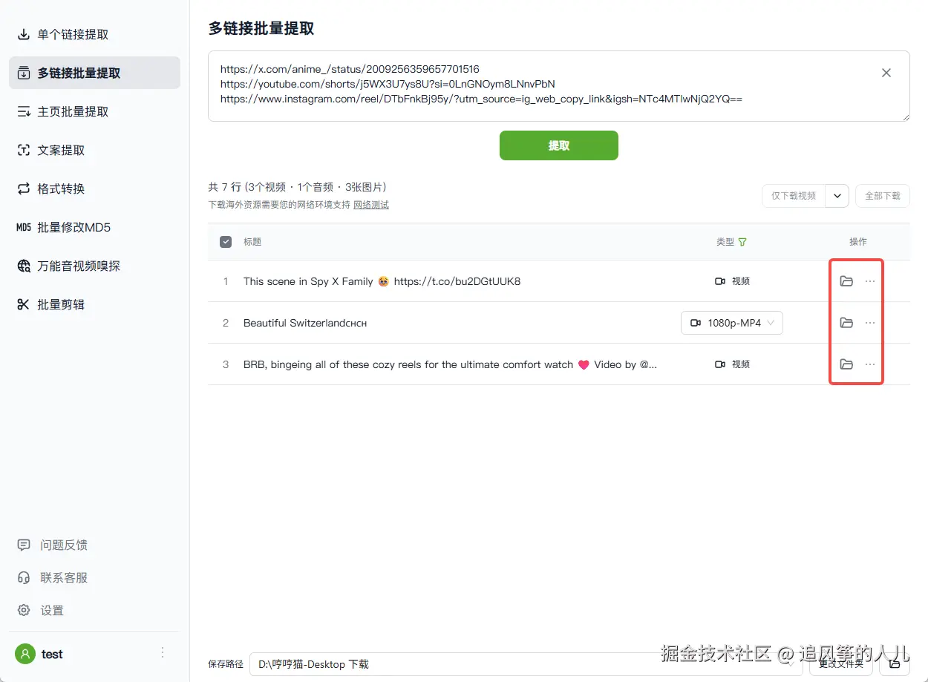Open folder for the BRB bingeing row
The height and width of the screenshot is (682, 928).
846,364
